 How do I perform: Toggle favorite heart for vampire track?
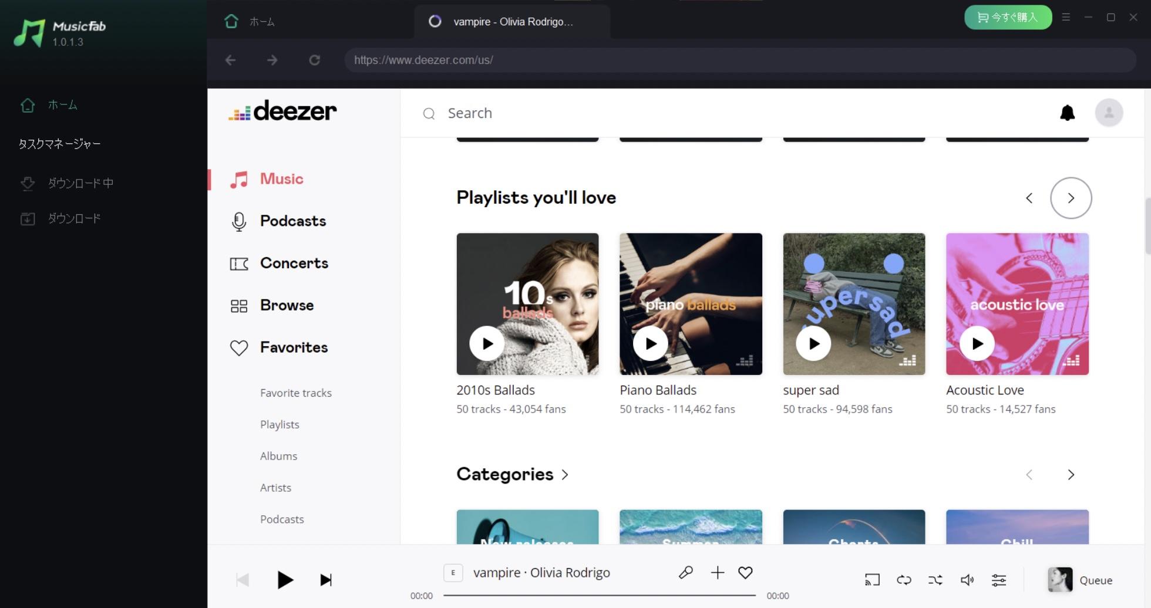point(745,573)
